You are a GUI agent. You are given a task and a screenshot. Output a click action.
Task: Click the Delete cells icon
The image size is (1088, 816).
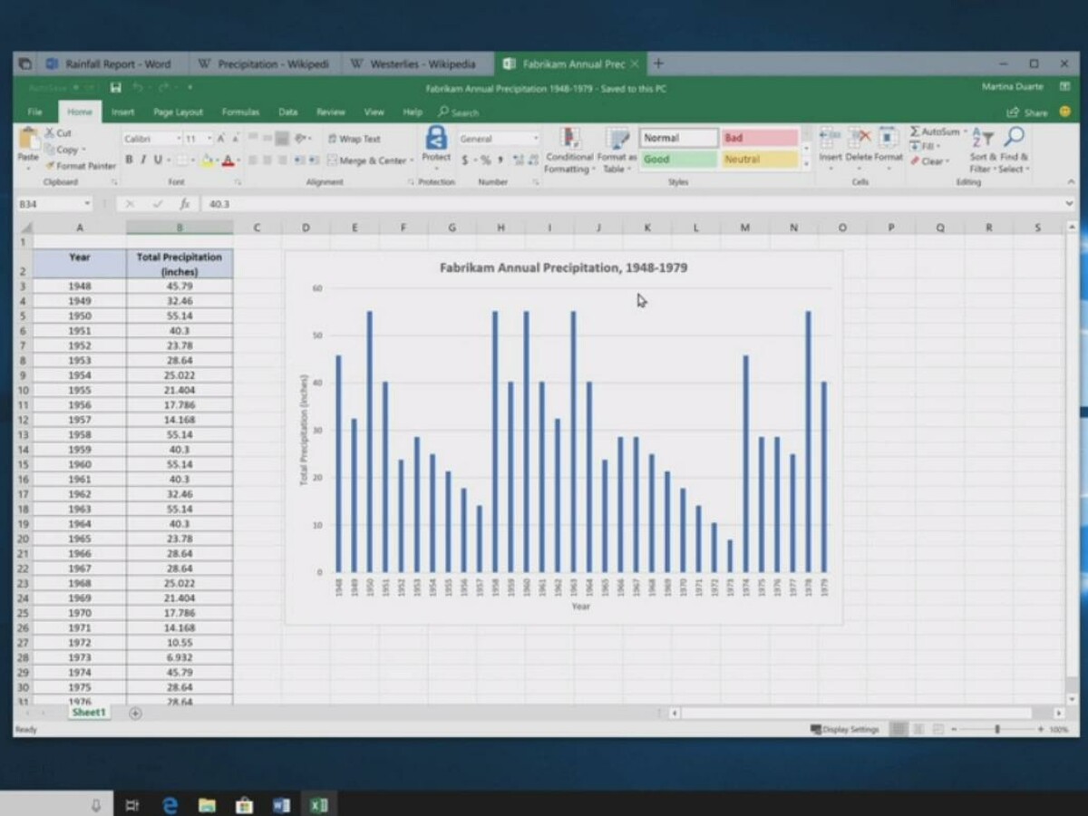pyautogui.click(x=859, y=139)
